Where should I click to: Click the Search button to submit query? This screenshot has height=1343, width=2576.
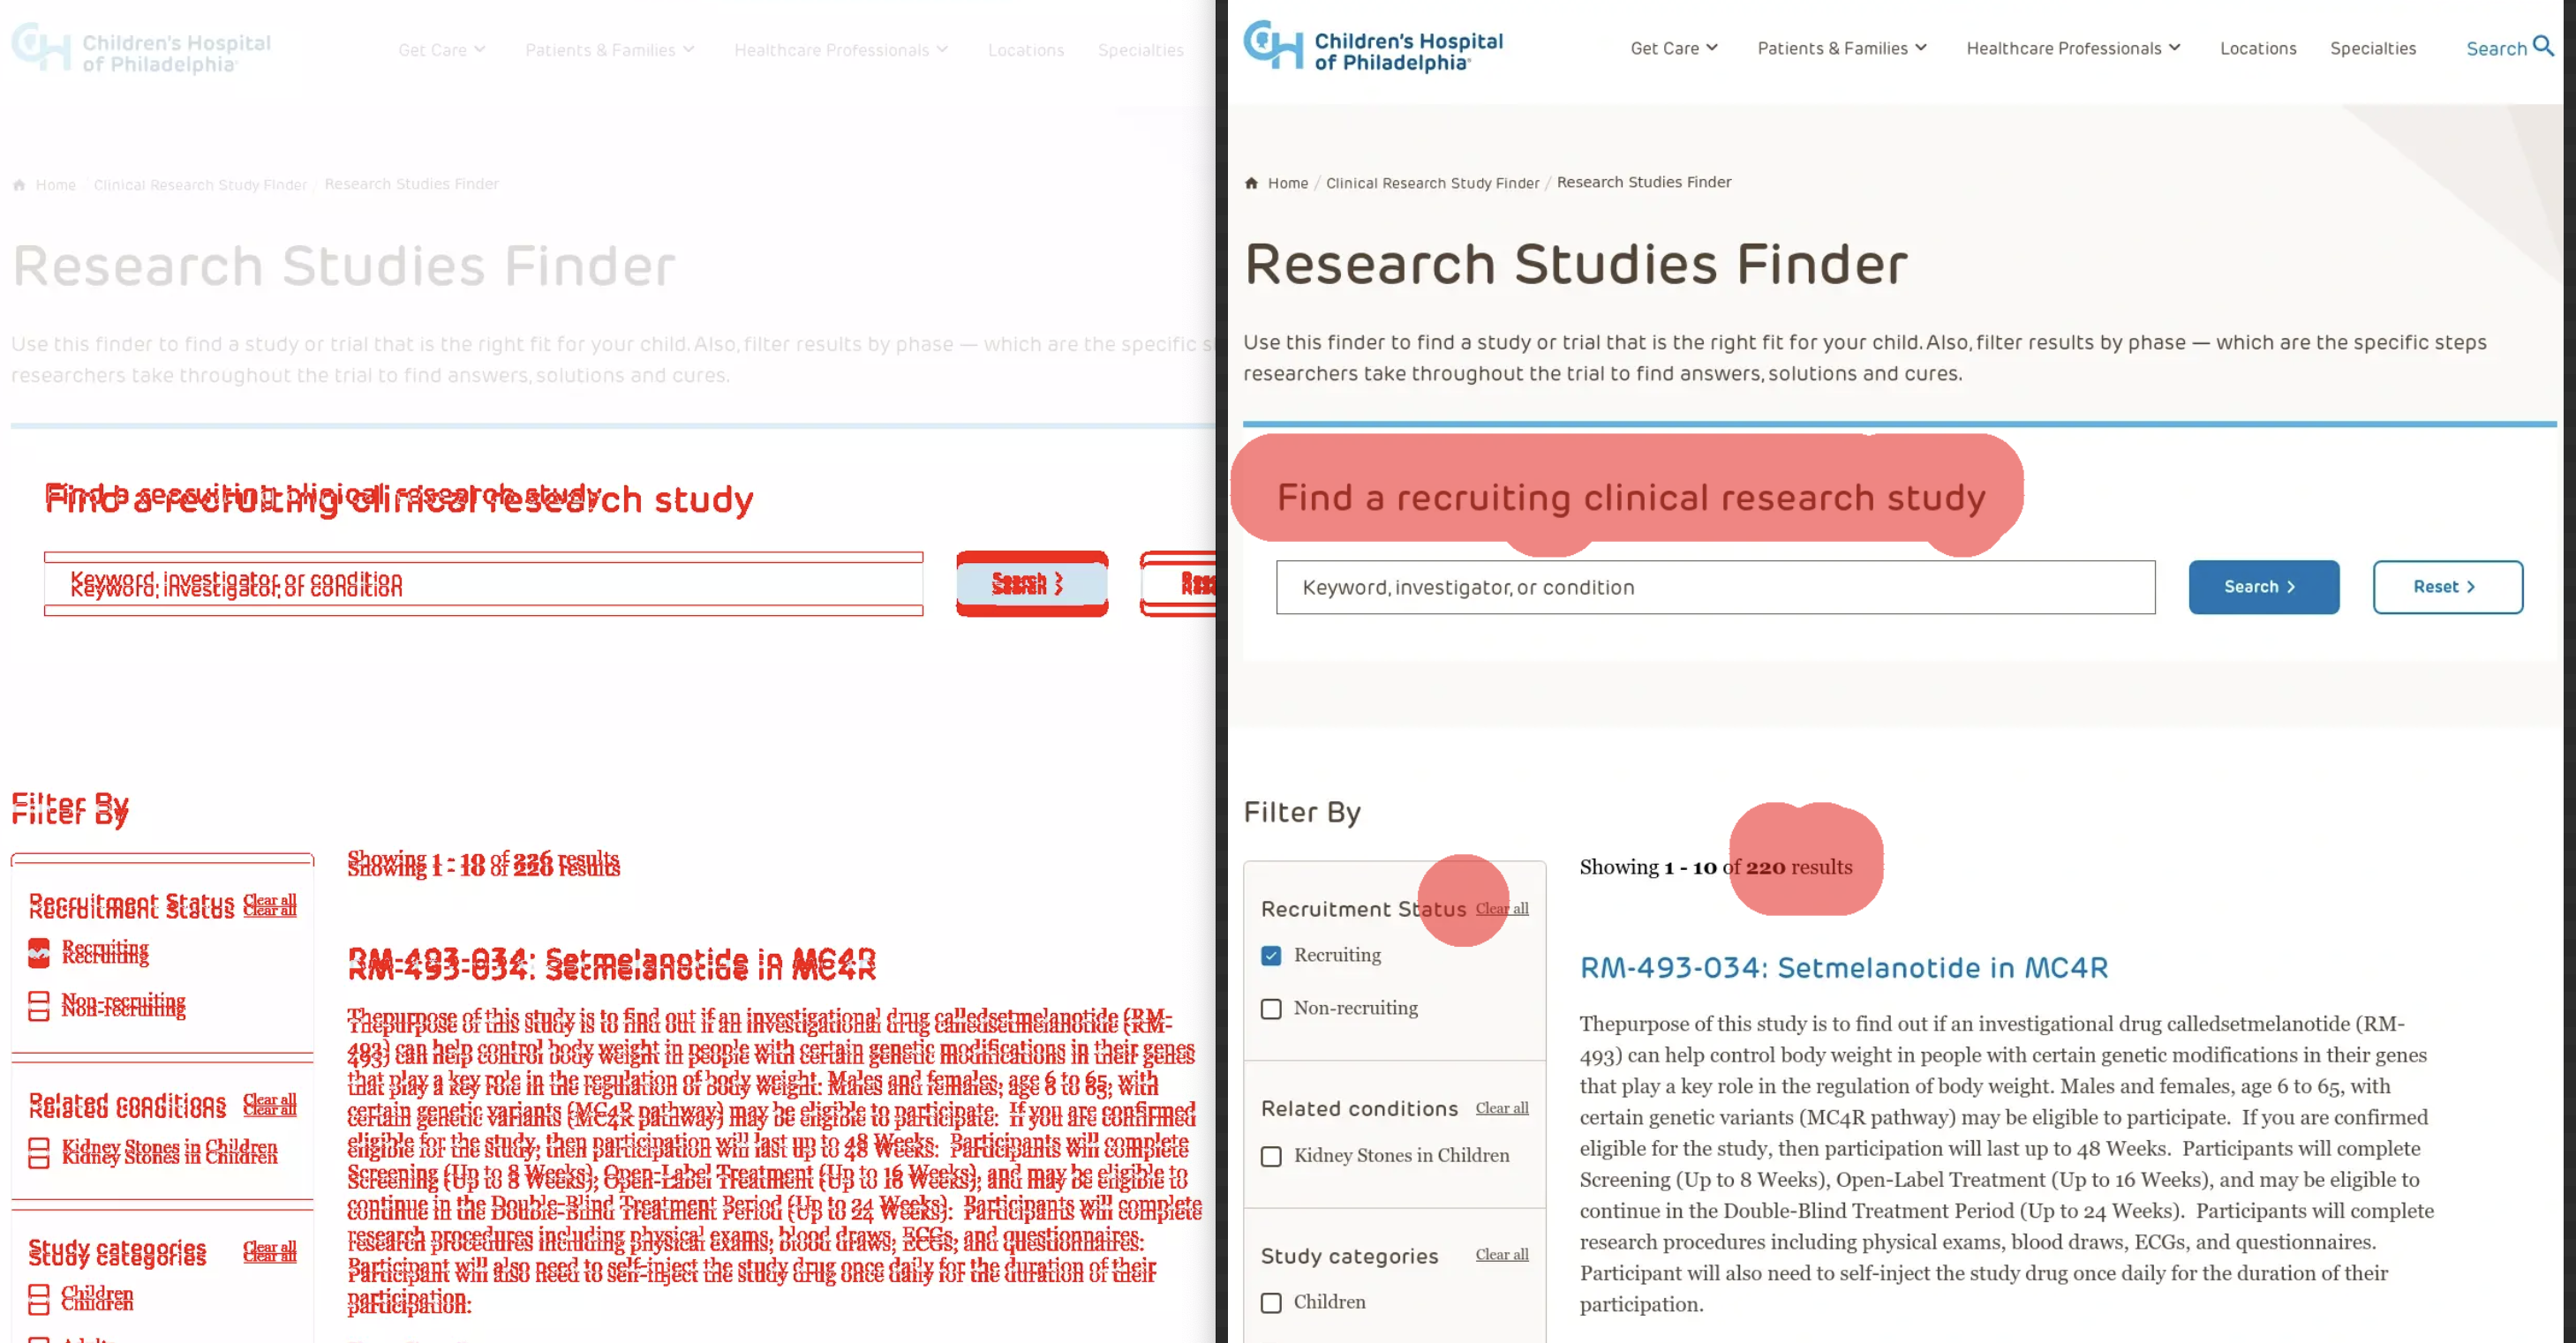click(x=2263, y=586)
